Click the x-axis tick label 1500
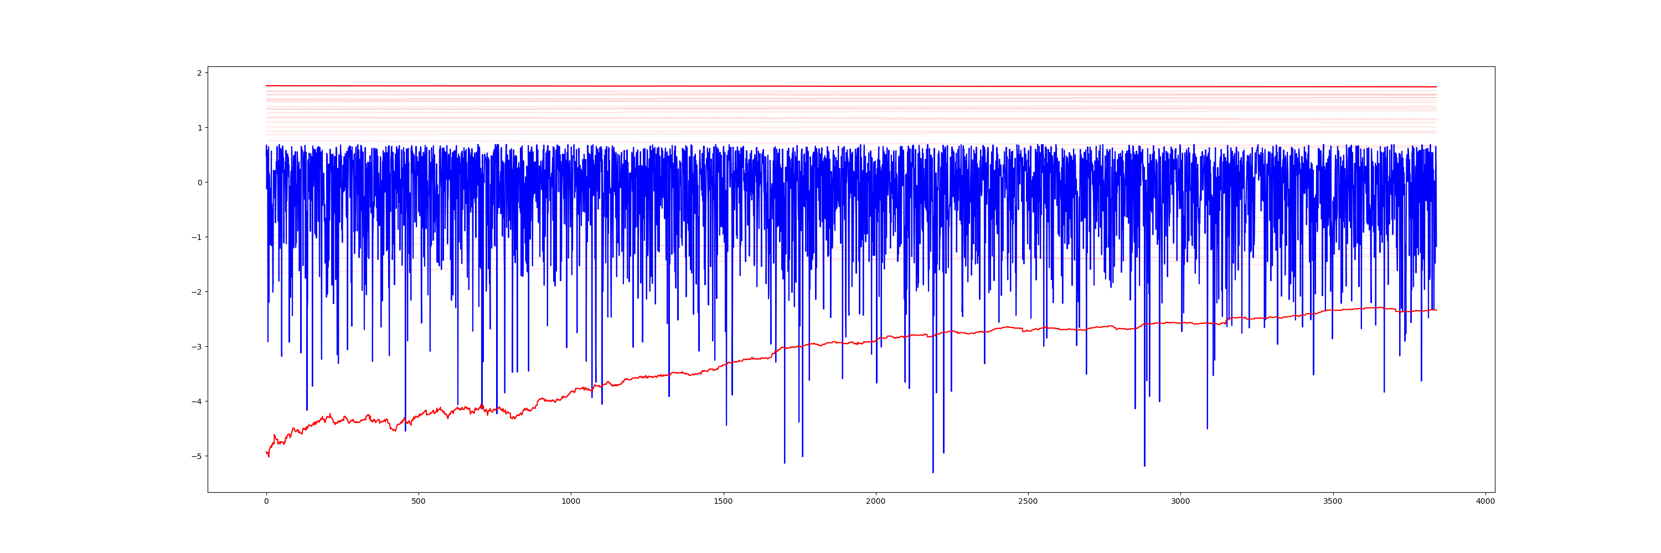Image resolution: width=1661 pixels, height=553 pixels. [x=723, y=502]
